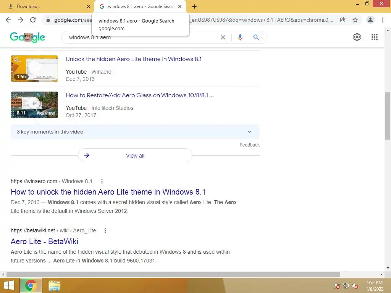Open 'How to unlock the hidden Aero Lite theme' result
The height and width of the screenshot is (293, 391).
[108, 192]
